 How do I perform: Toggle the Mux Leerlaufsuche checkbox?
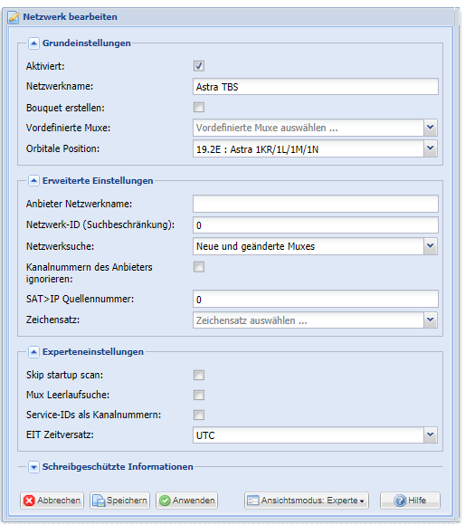coord(199,395)
